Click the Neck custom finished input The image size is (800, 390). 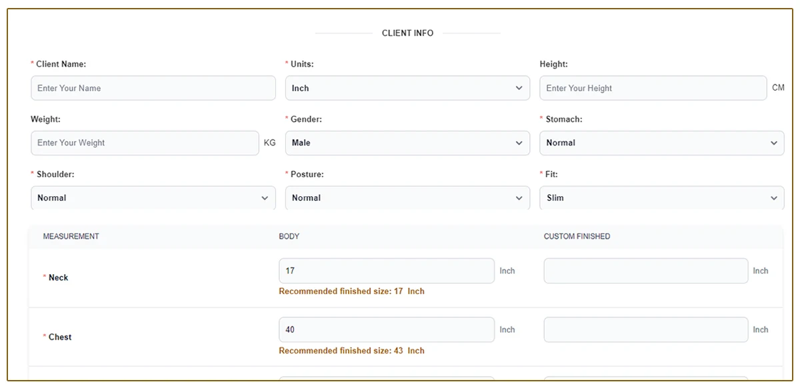coord(645,271)
